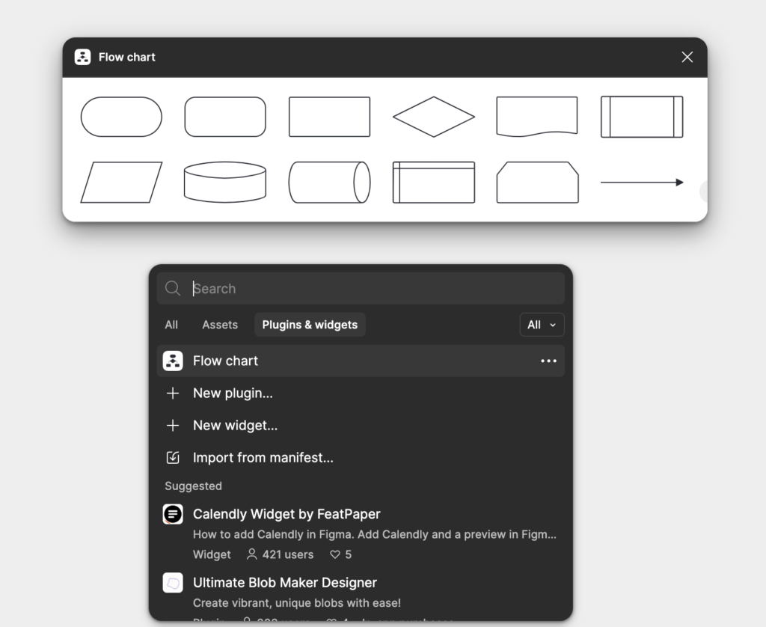Insert the arrow connector
This screenshot has height=627, width=766.
(642, 183)
